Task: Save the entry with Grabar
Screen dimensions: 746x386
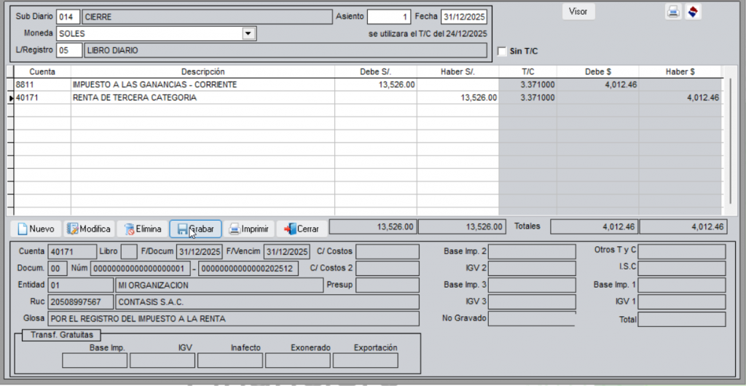Action: (x=195, y=229)
